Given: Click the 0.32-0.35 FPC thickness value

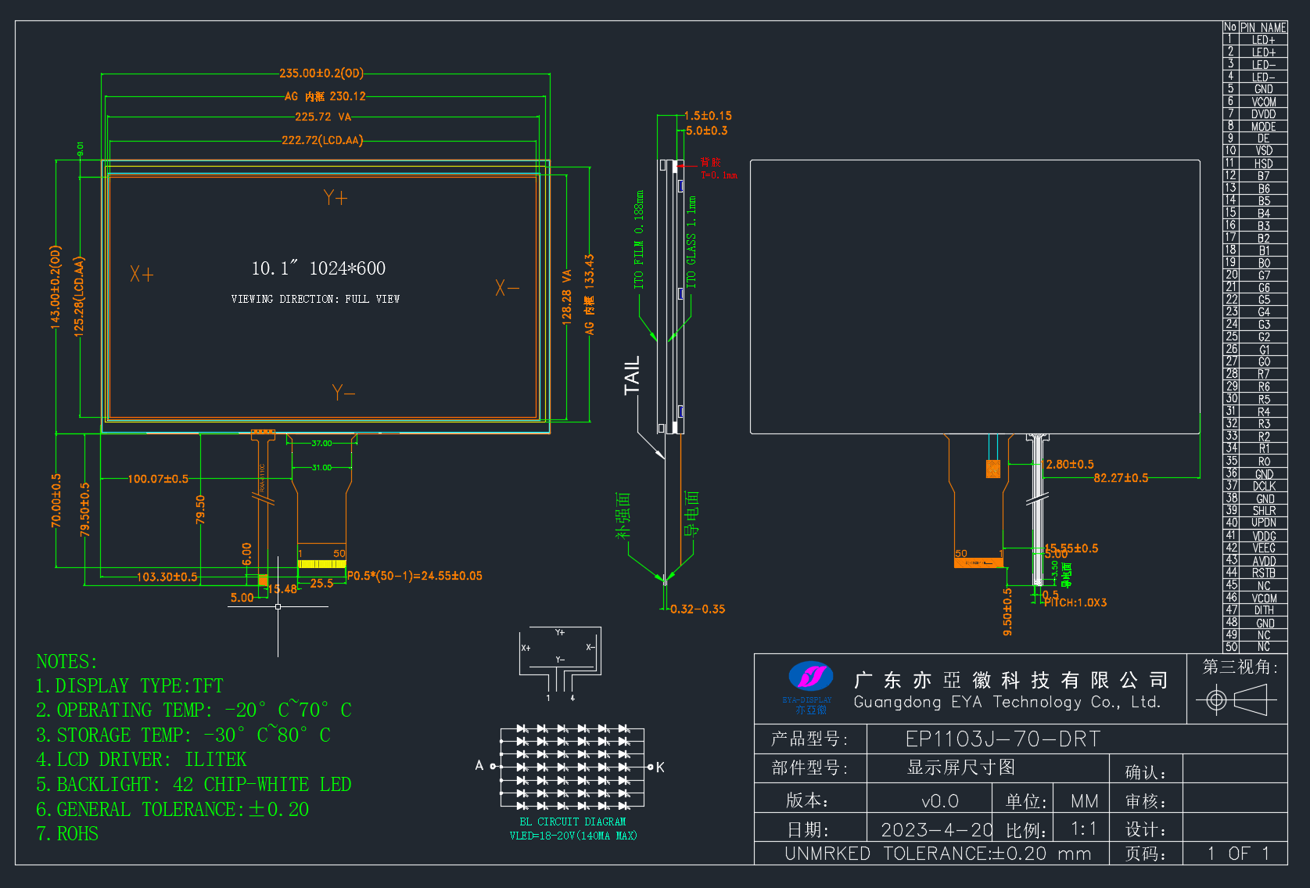Looking at the screenshot, I should pyautogui.click(x=698, y=609).
